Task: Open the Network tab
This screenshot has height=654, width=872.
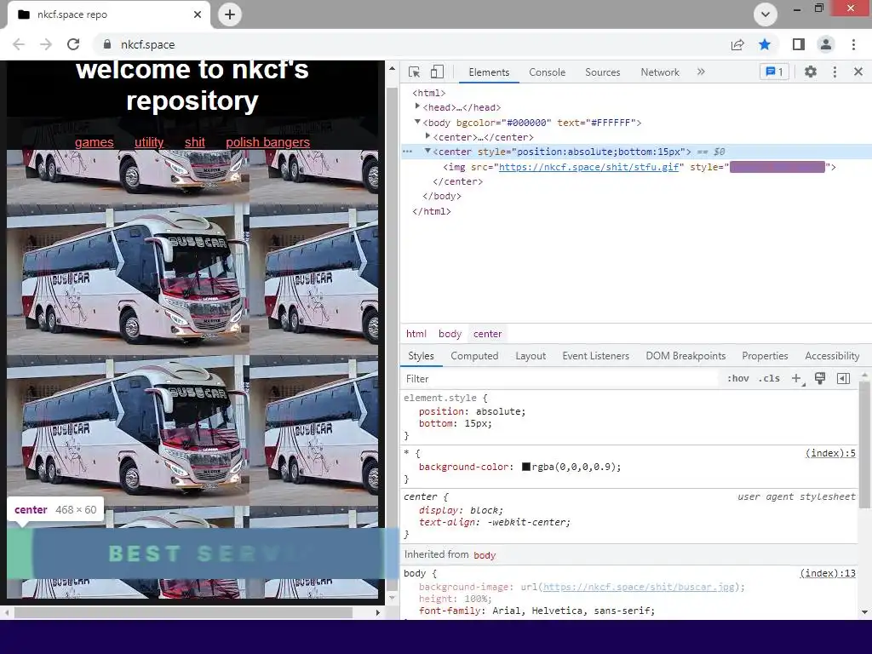Action: [x=660, y=72]
